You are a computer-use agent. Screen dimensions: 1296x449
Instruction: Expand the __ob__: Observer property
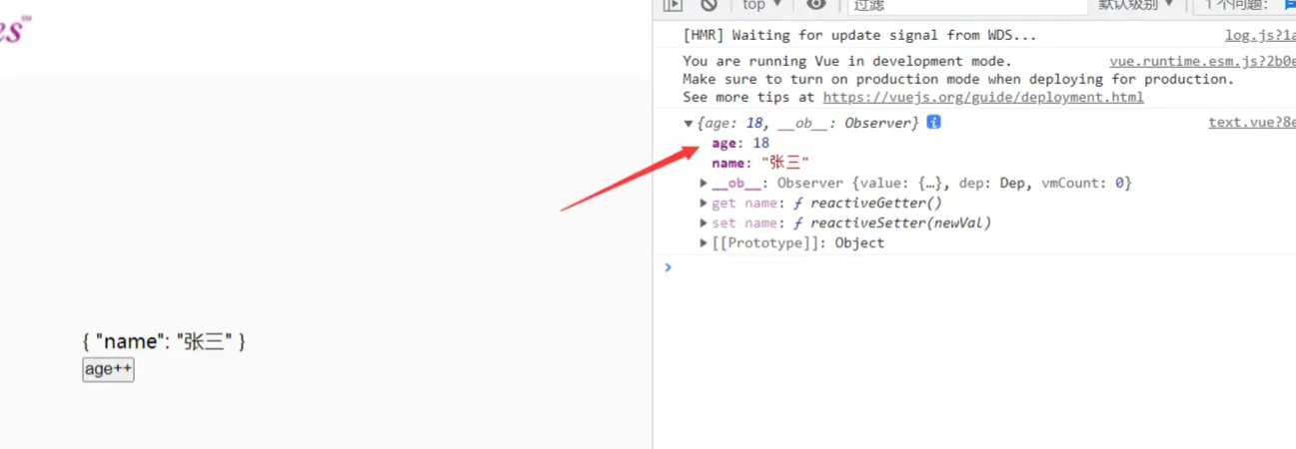[703, 184]
